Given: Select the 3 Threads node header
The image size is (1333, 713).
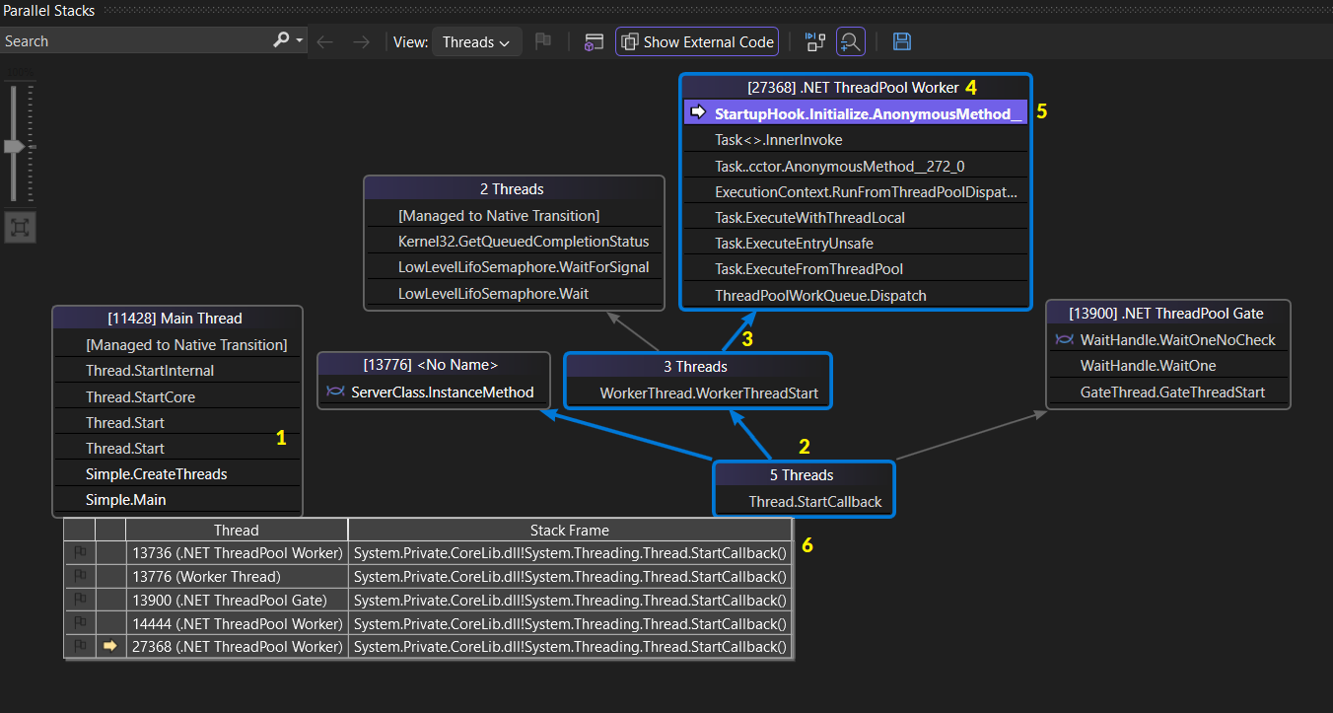Looking at the screenshot, I should pyautogui.click(x=696, y=367).
